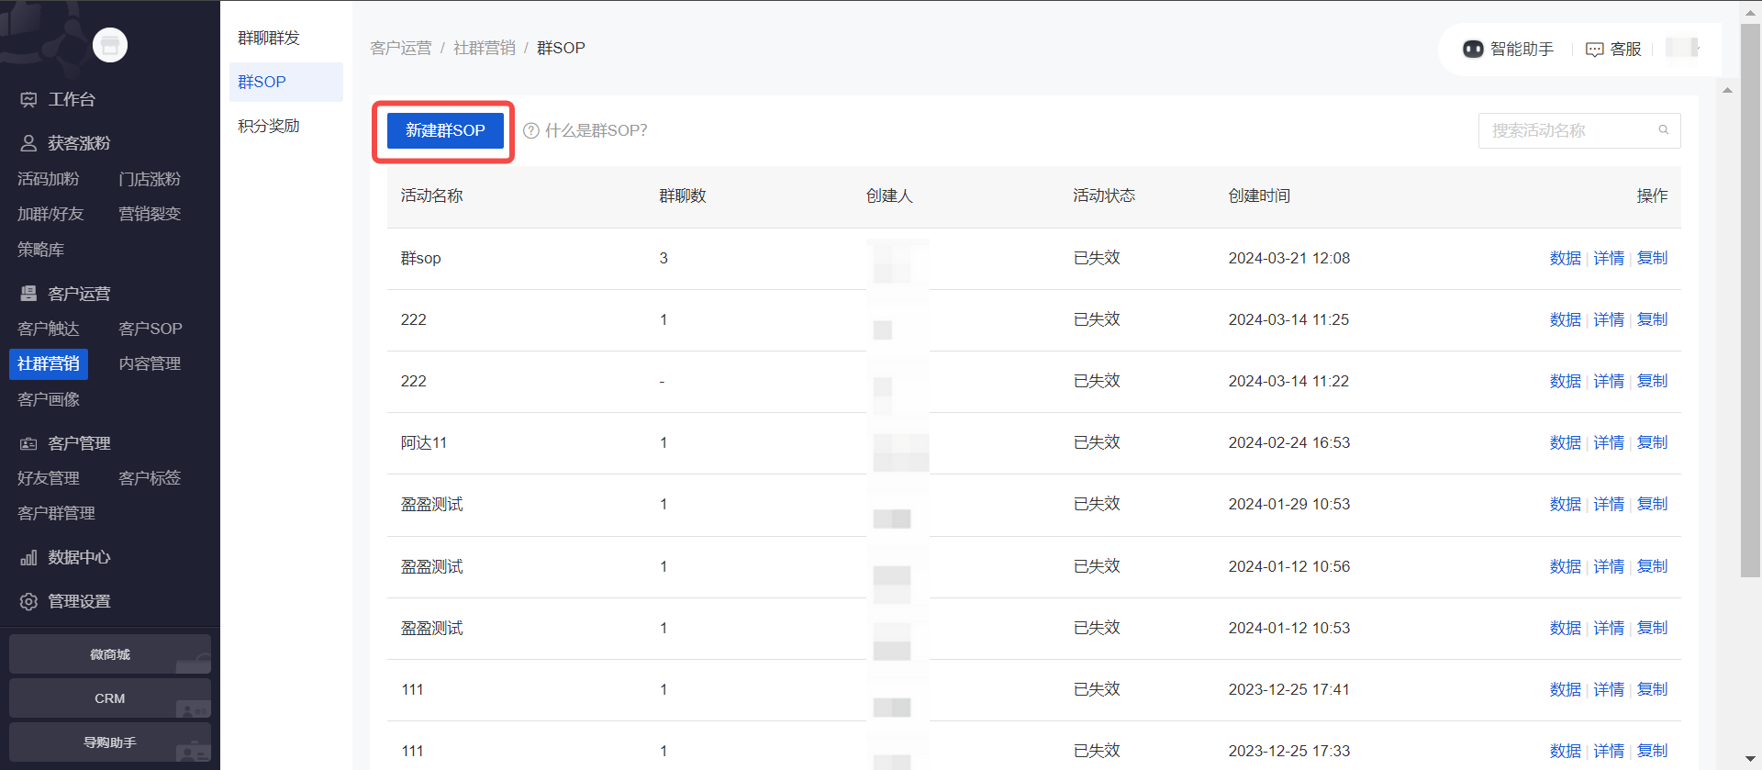Image resolution: width=1762 pixels, height=770 pixels.
Task: Click the scroll down arrow at bottom right
Action: click(x=1751, y=760)
